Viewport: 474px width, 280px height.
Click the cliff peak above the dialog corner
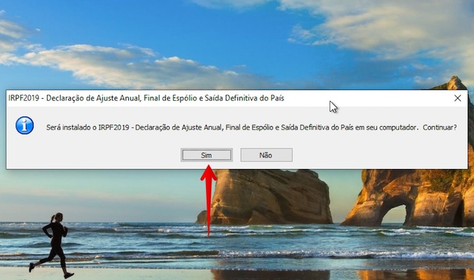coord(453,82)
